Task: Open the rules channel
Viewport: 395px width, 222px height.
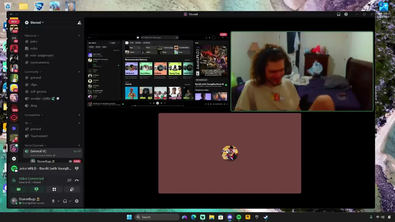Action: pyautogui.click(x=52, y=48)
